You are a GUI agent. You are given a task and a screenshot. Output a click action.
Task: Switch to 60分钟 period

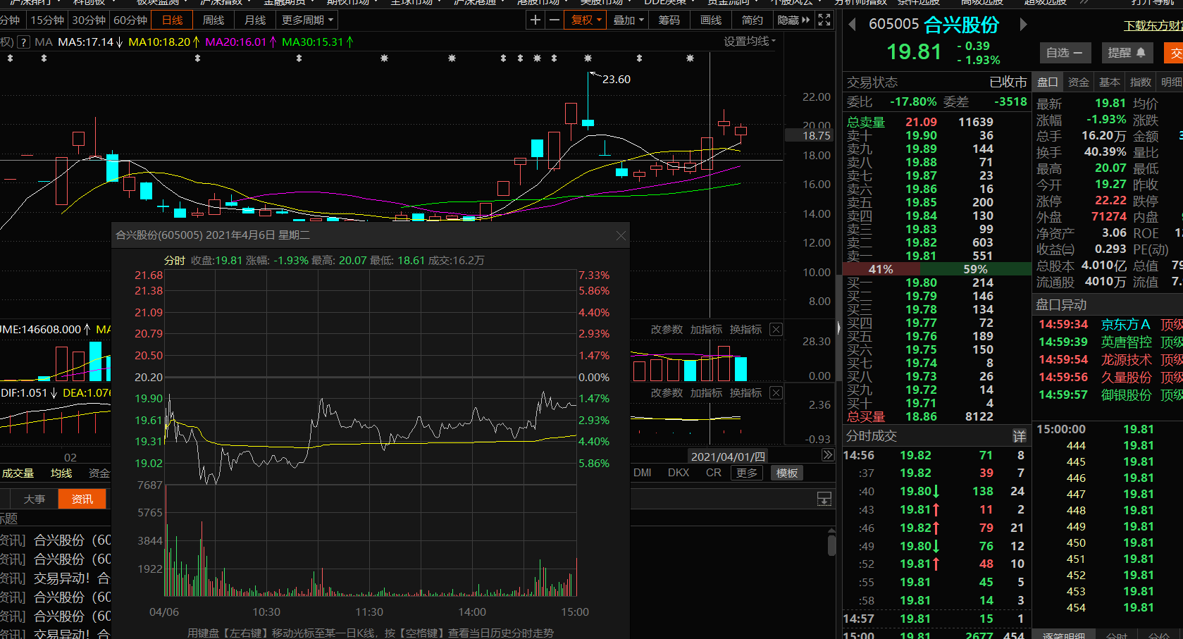pos(130,20)
